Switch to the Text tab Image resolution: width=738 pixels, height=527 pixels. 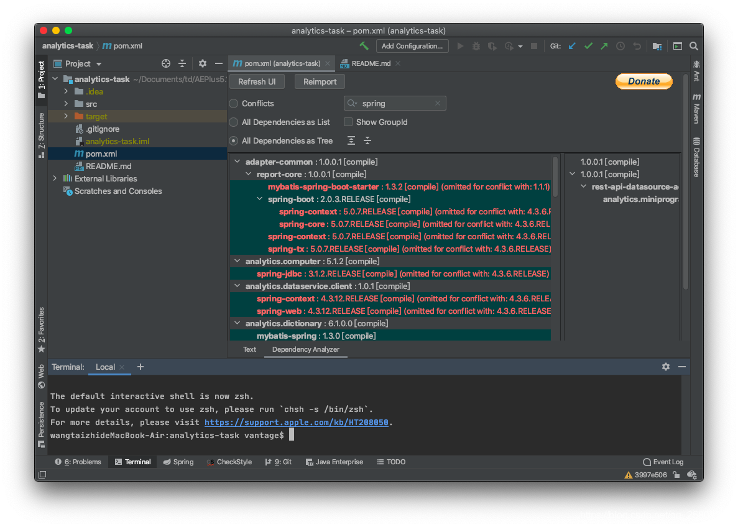(x=249, y=349)
